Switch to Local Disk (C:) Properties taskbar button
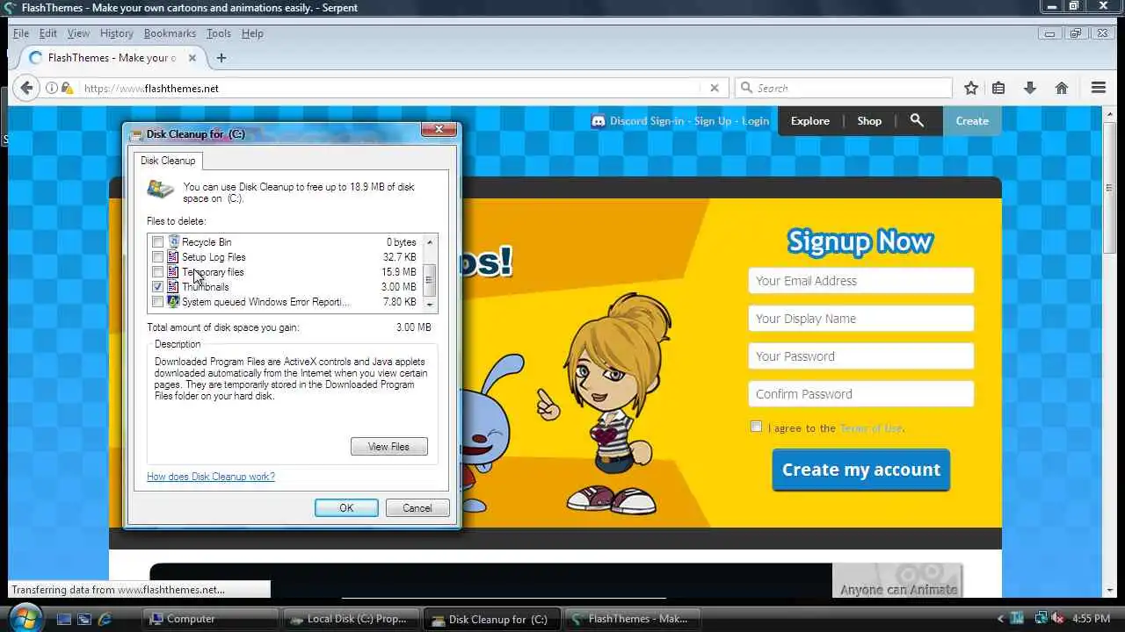 (x=351, y=619)
